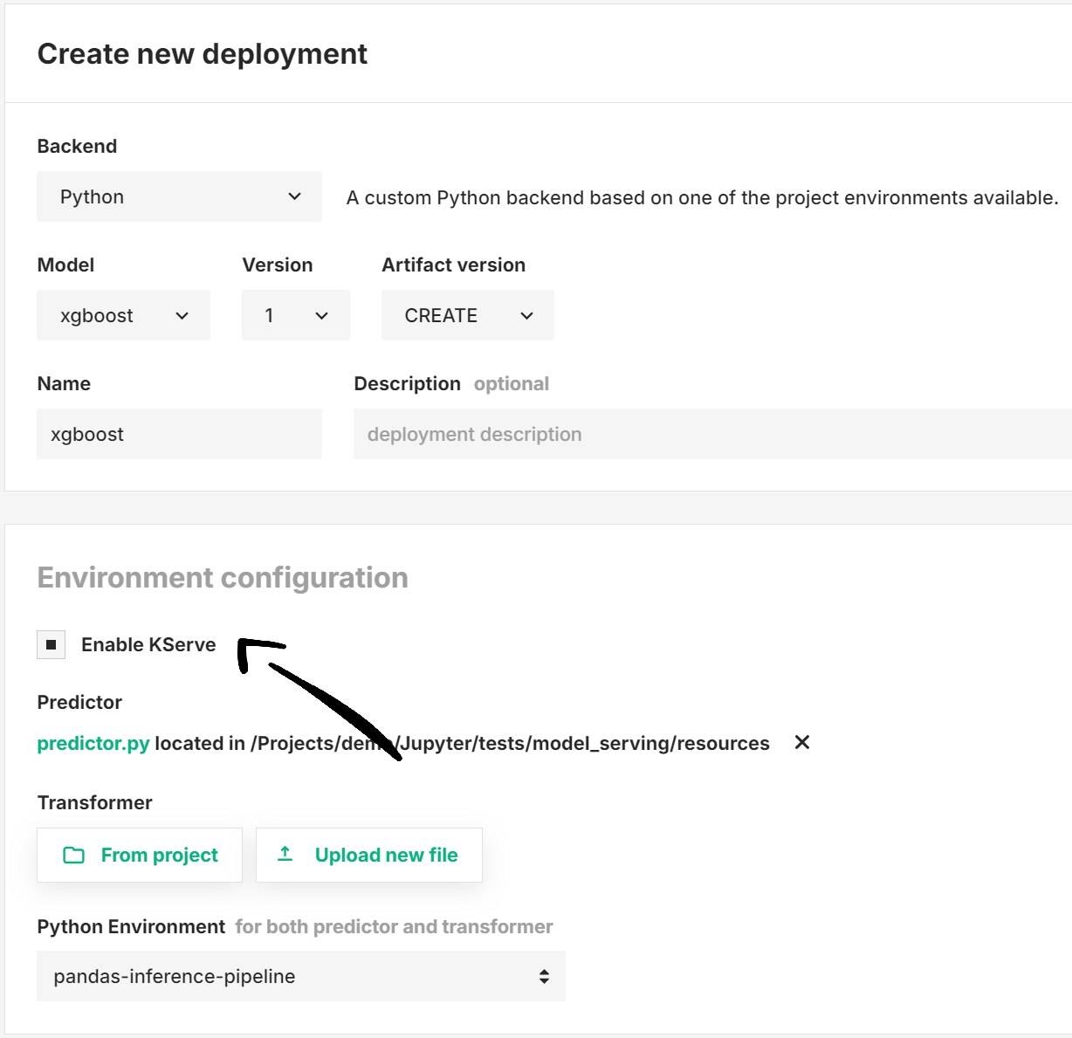Click the X icon to remove predictor.py
This screenshot has width=1072, height=1038.
(x=802, y=743)
